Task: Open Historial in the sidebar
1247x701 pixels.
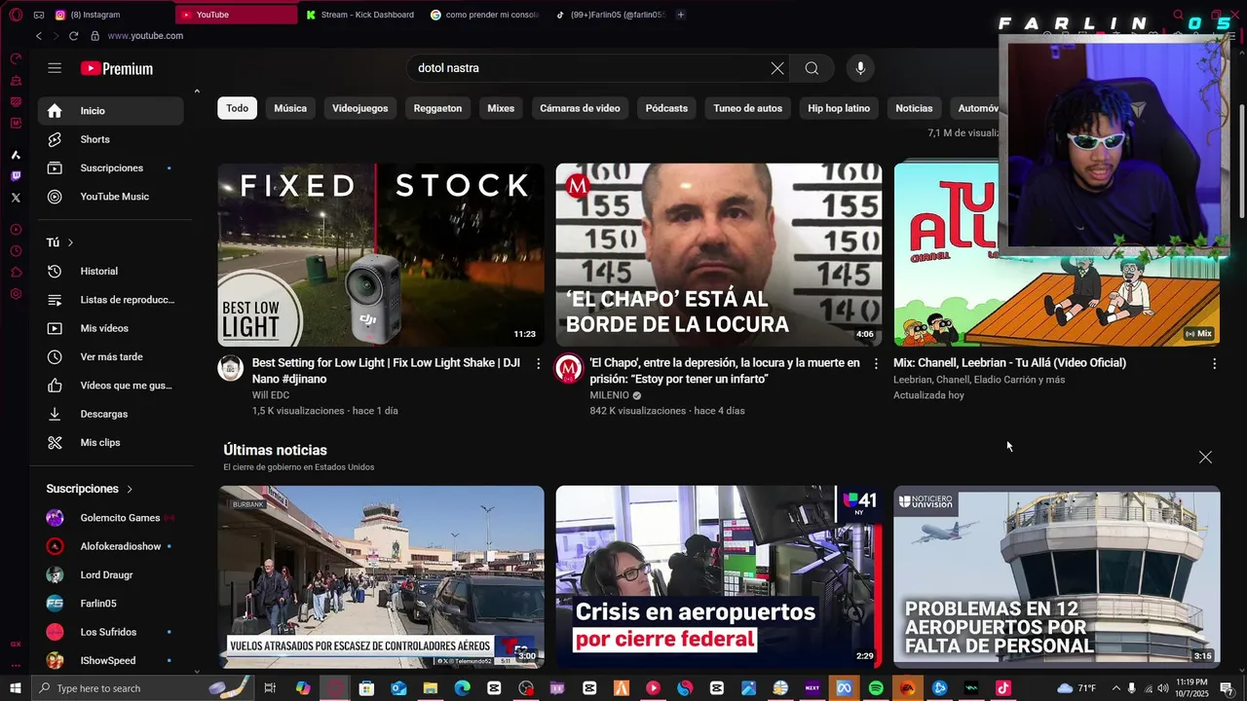Action: tap(110, 272)
